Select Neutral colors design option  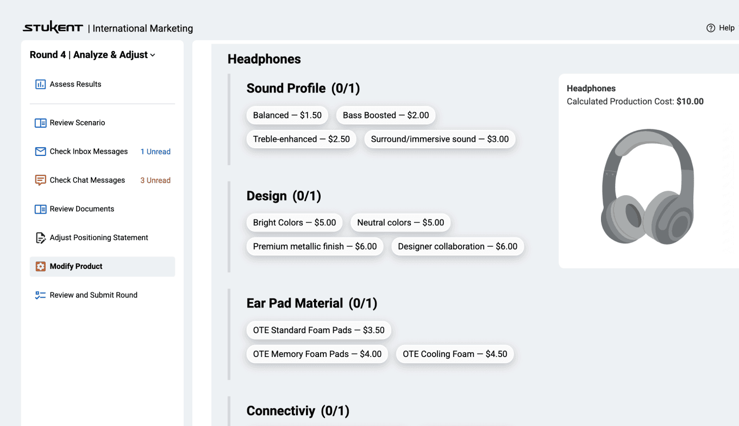400,222
